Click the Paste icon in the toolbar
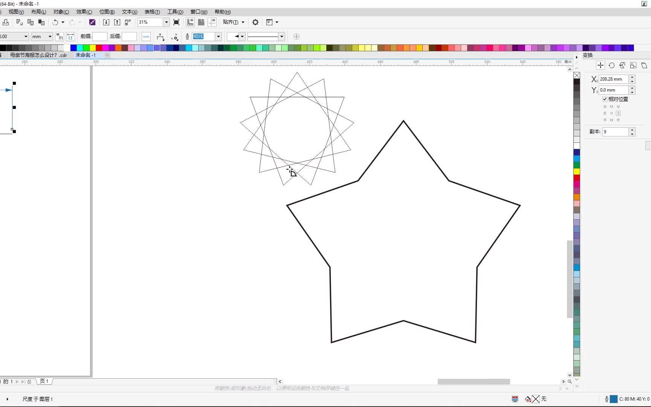 click(x=41, y=22)
